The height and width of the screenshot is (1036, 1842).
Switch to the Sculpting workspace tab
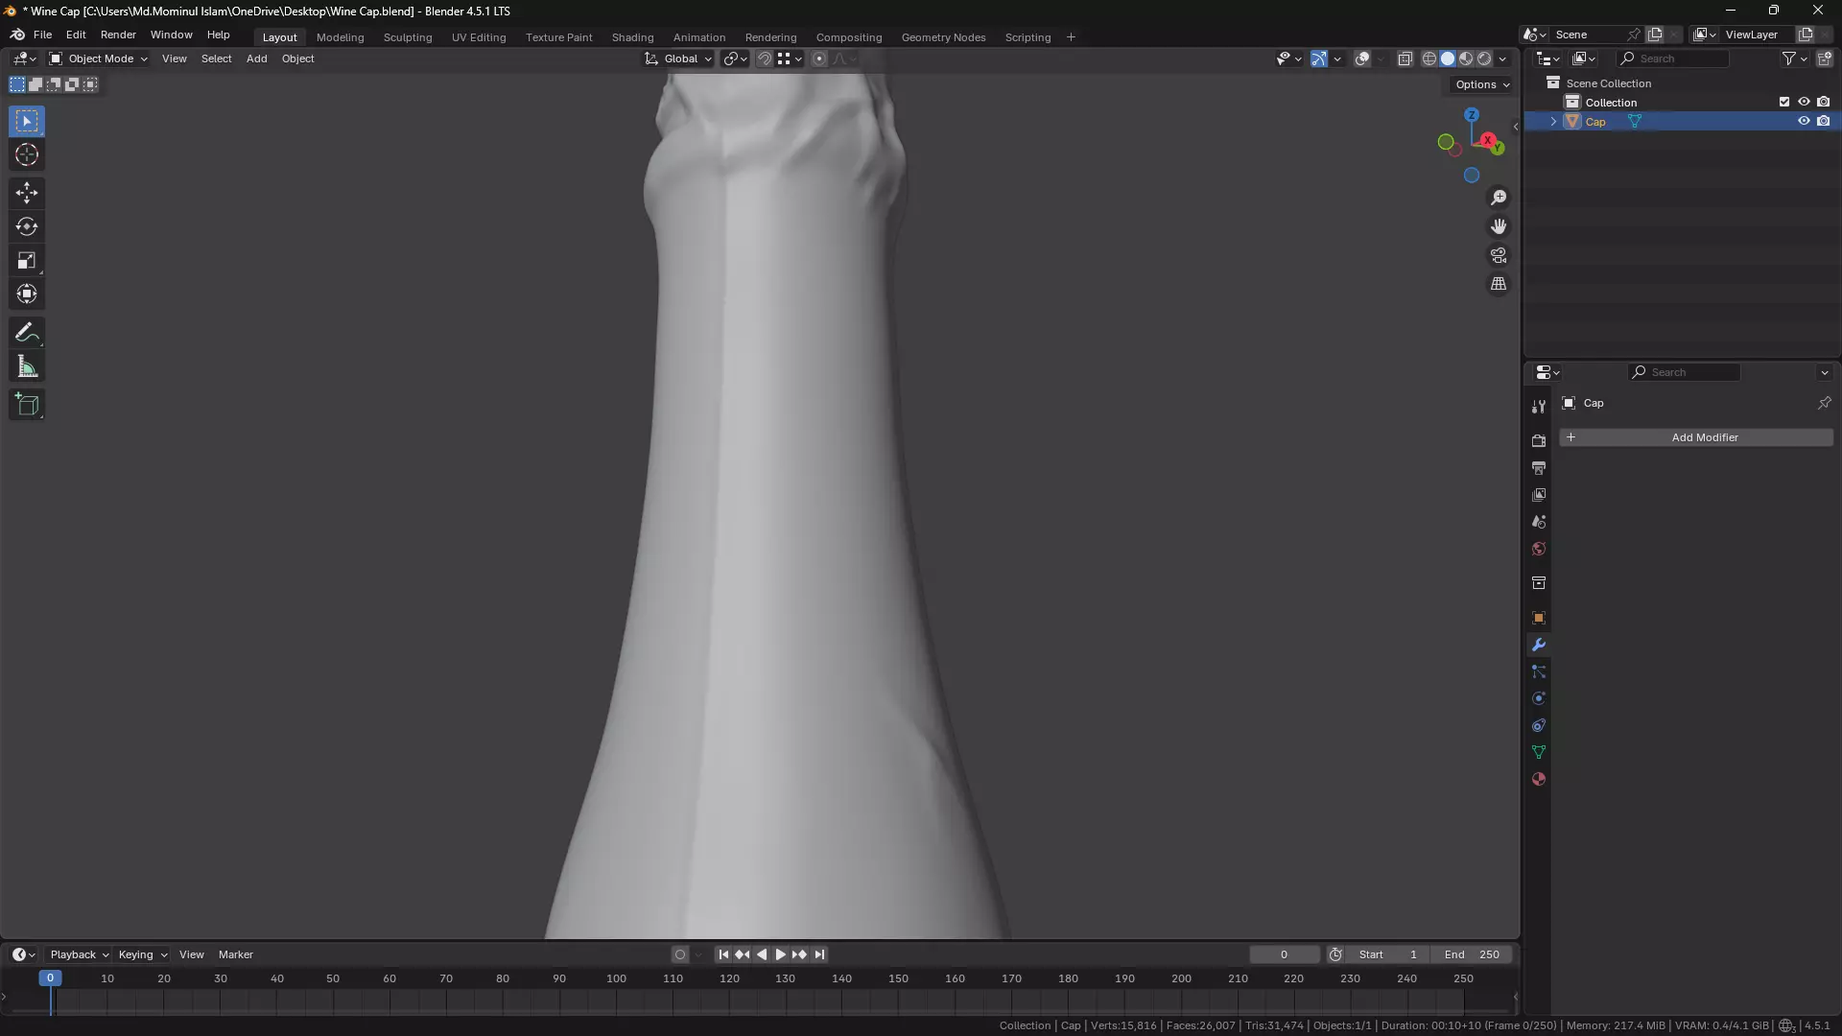[408, 37]
